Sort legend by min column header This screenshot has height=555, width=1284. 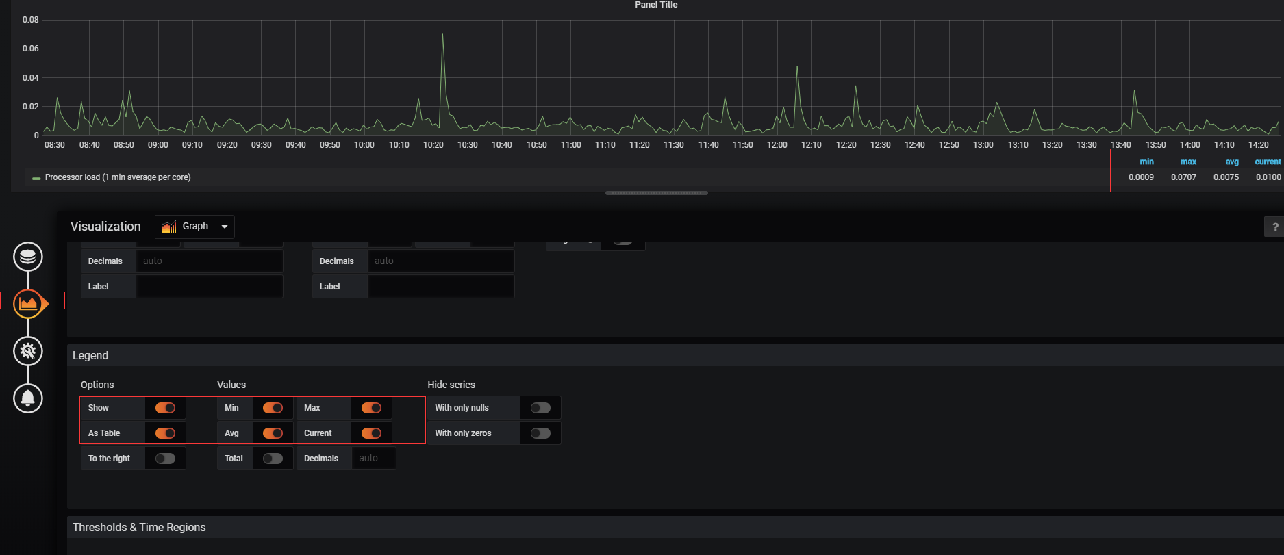[x=1146, y=162]
